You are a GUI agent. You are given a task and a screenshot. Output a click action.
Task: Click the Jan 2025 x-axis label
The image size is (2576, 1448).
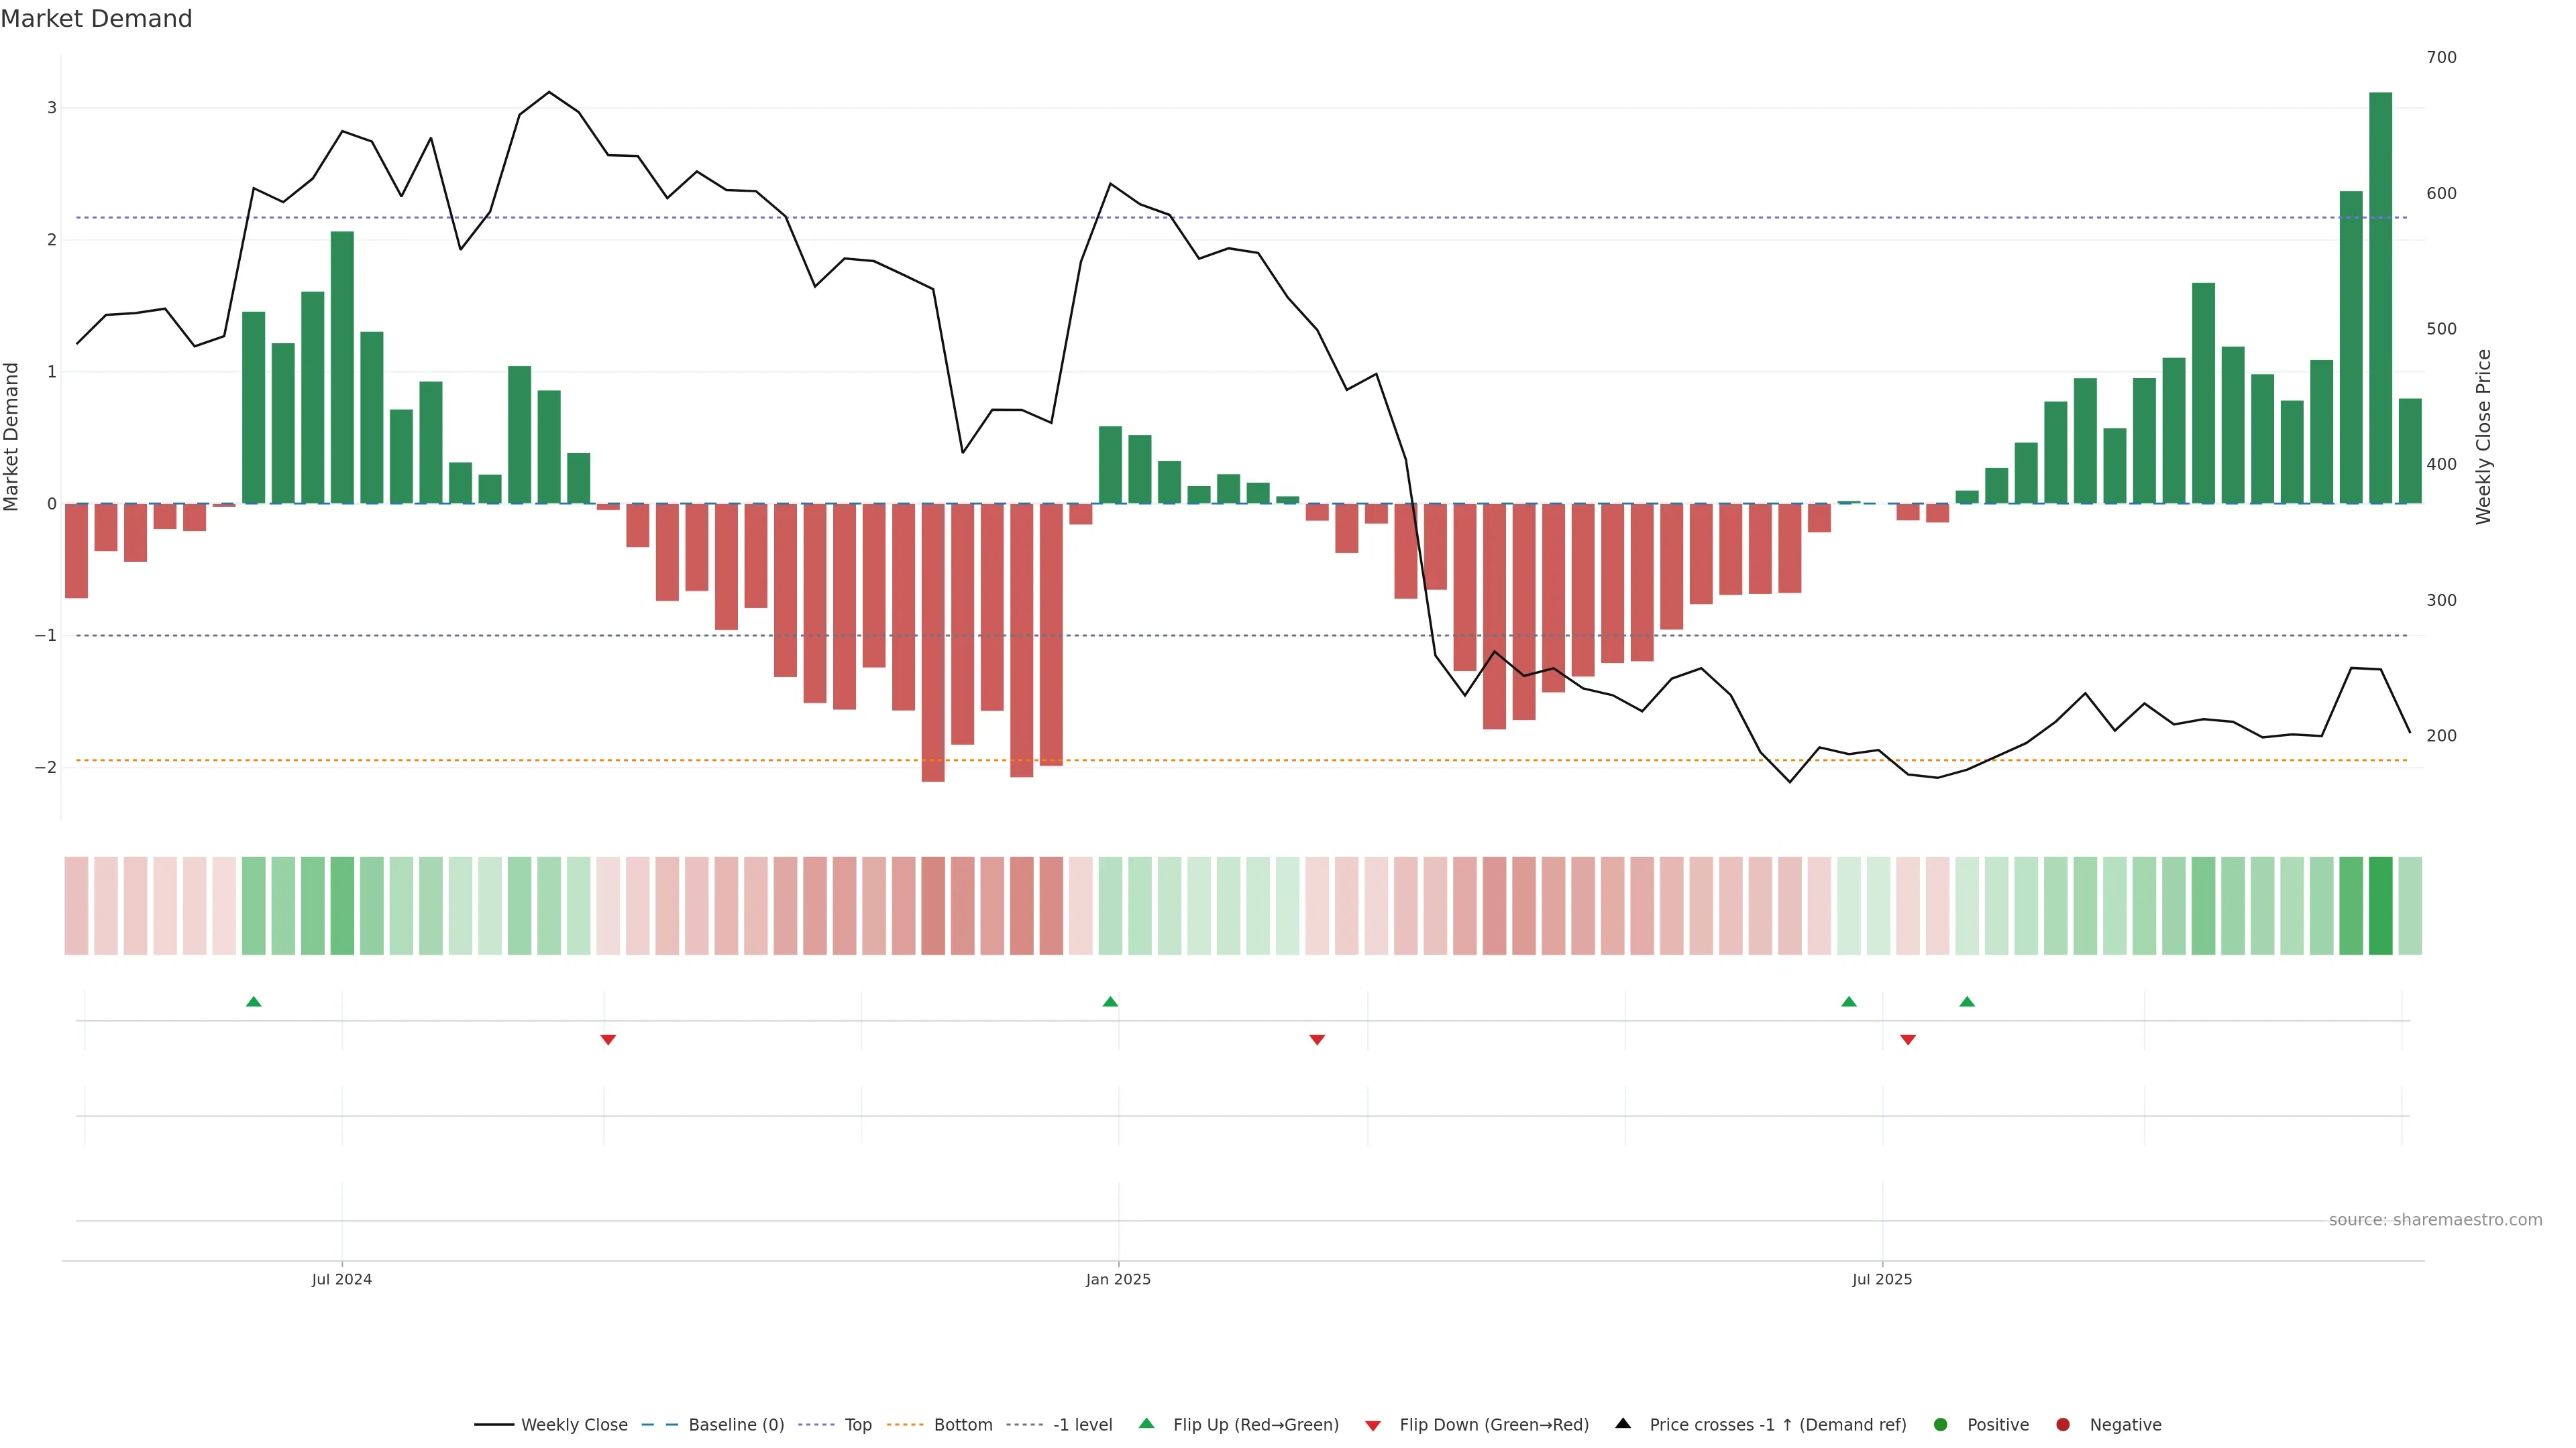[x=1118, y=1280]
